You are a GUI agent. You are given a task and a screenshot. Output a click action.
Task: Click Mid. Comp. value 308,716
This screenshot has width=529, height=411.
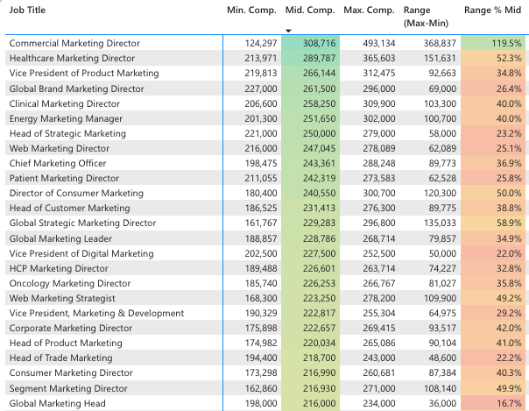coord(319,43)
